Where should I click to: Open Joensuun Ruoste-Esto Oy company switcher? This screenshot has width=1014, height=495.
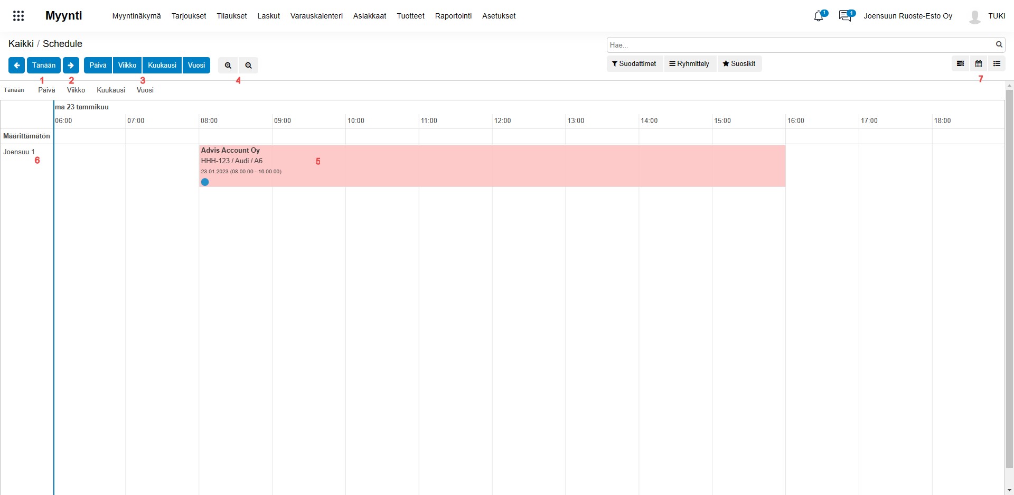908,16
